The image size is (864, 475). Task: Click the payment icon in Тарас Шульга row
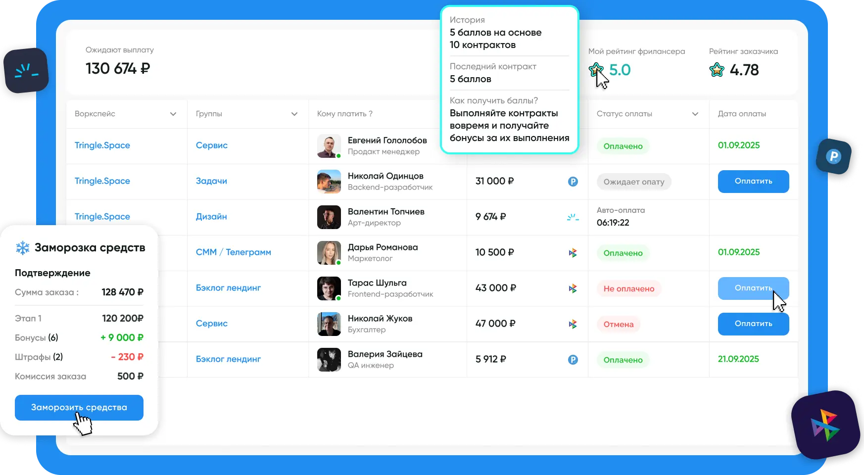(x=573, y=288)
